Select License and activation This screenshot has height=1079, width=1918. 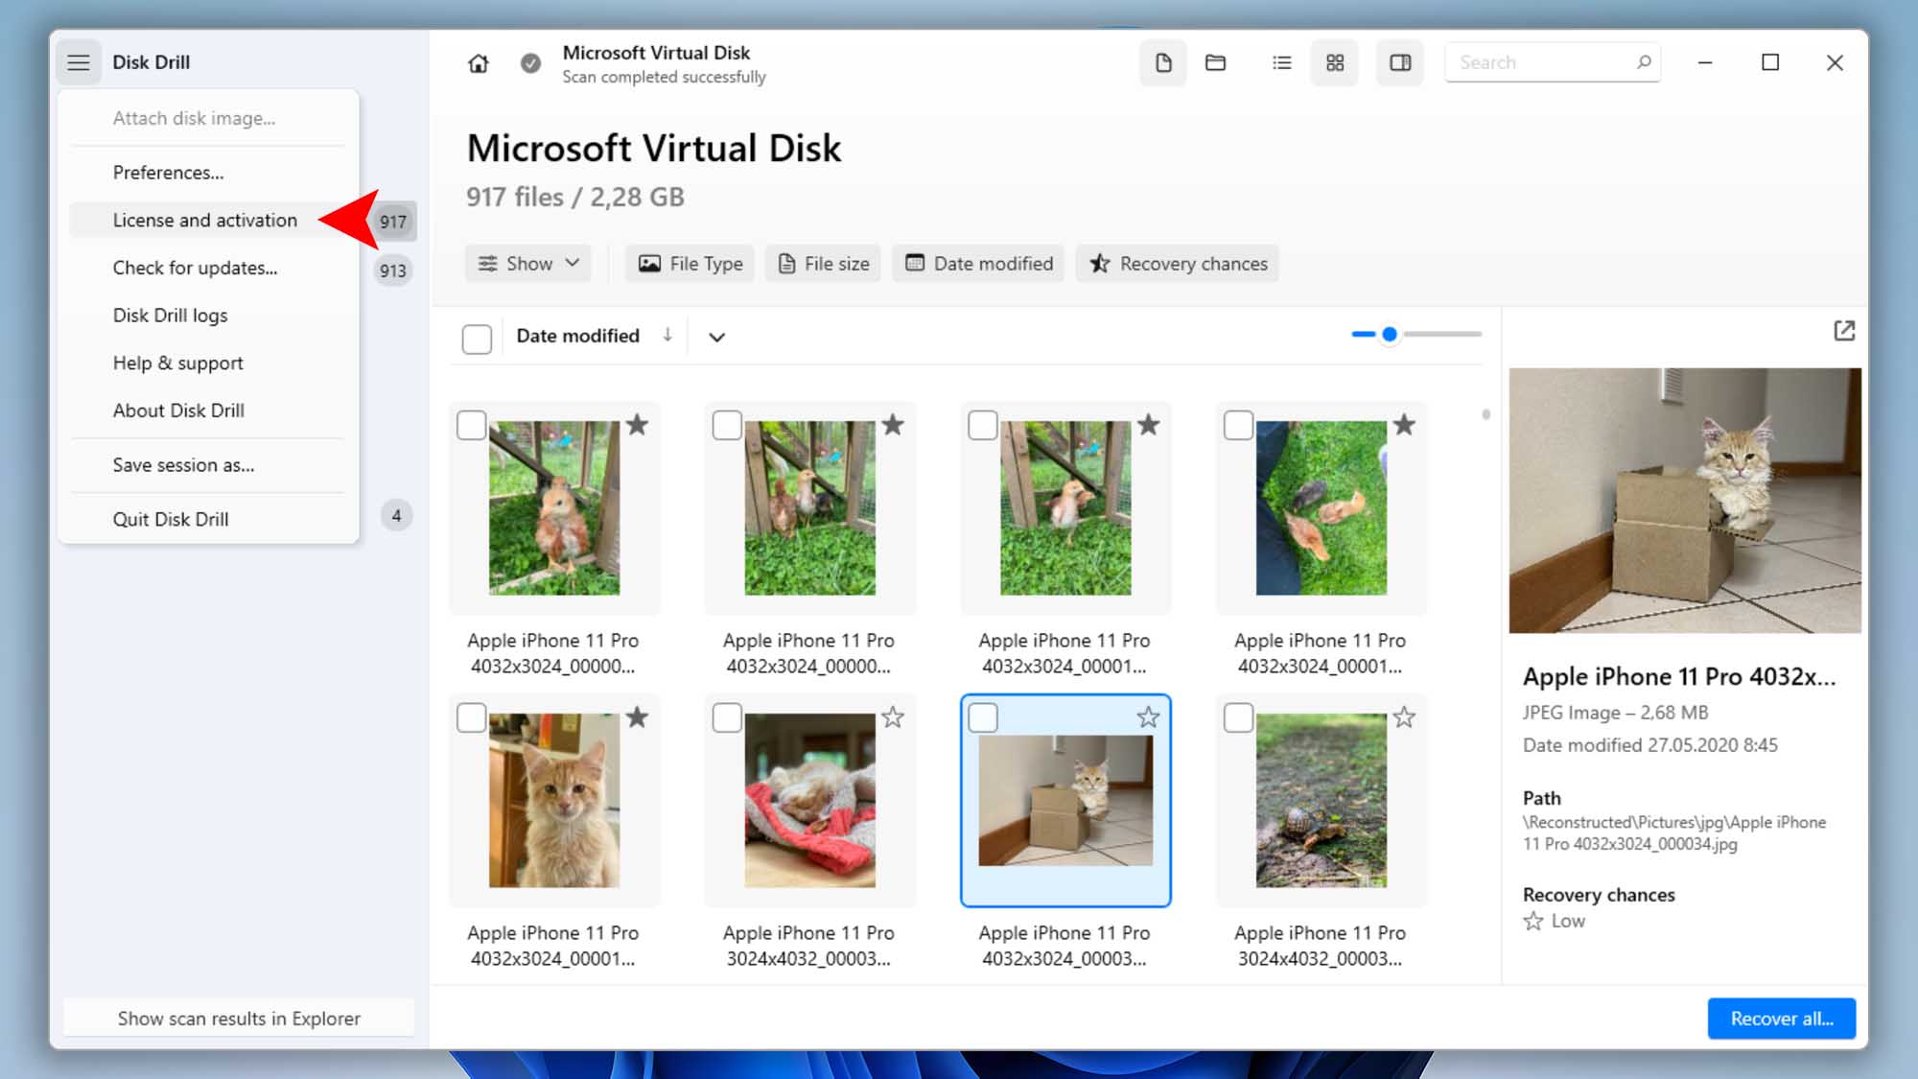coord(208,221)
